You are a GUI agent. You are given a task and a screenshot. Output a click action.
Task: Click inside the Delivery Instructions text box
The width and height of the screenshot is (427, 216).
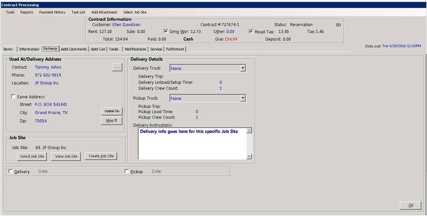[x=192, y=144]
